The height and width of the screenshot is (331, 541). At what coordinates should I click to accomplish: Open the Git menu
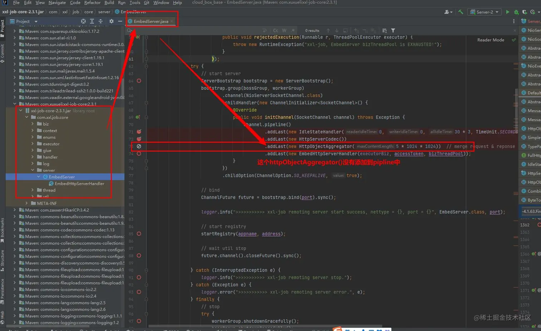click(x=146, y=3)
